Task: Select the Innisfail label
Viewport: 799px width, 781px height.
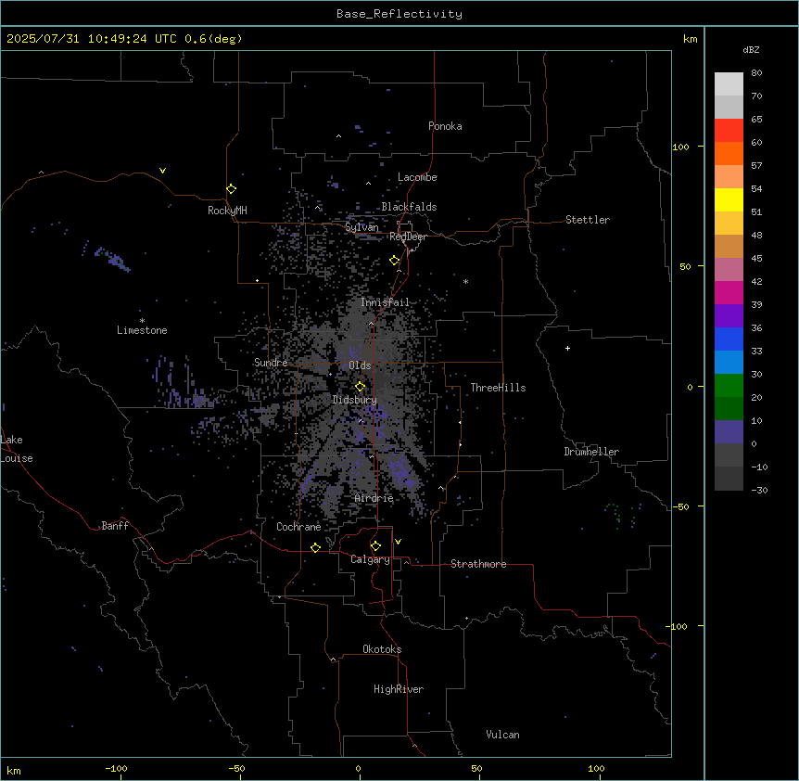Action: point(385,302)
